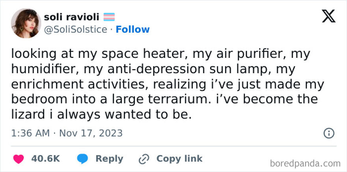Click the Reply text label
347x172 pixels.
[109, 159]
